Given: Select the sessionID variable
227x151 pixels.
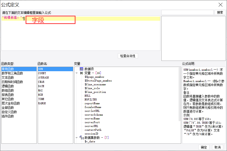Looking at the screenshot, I should [x=91, y=134].
